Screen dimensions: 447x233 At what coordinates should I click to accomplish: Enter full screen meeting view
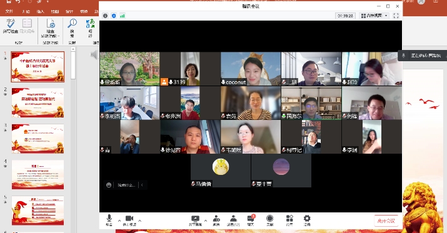point(396,16)
